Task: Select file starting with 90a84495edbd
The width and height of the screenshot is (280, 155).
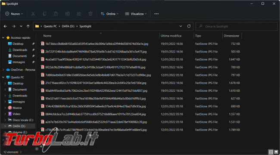Action: click(x=96, y=91)
